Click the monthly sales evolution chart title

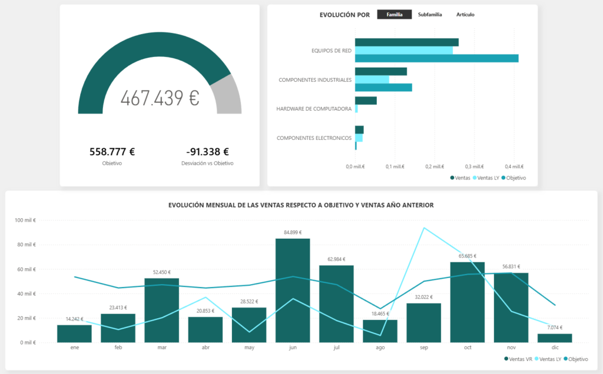300,205
